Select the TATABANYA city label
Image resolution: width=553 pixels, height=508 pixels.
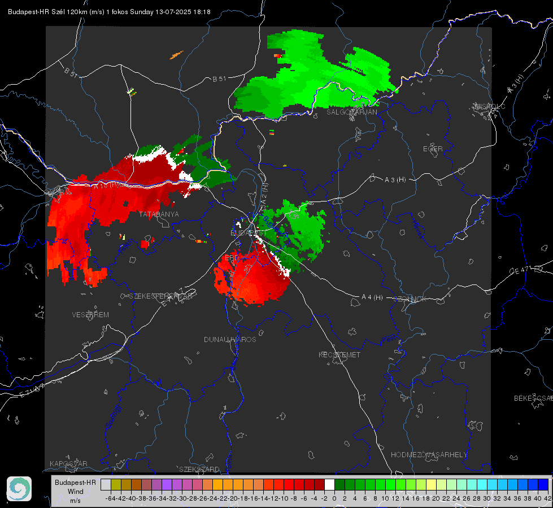pyautogui.click(x=159, y=214)
